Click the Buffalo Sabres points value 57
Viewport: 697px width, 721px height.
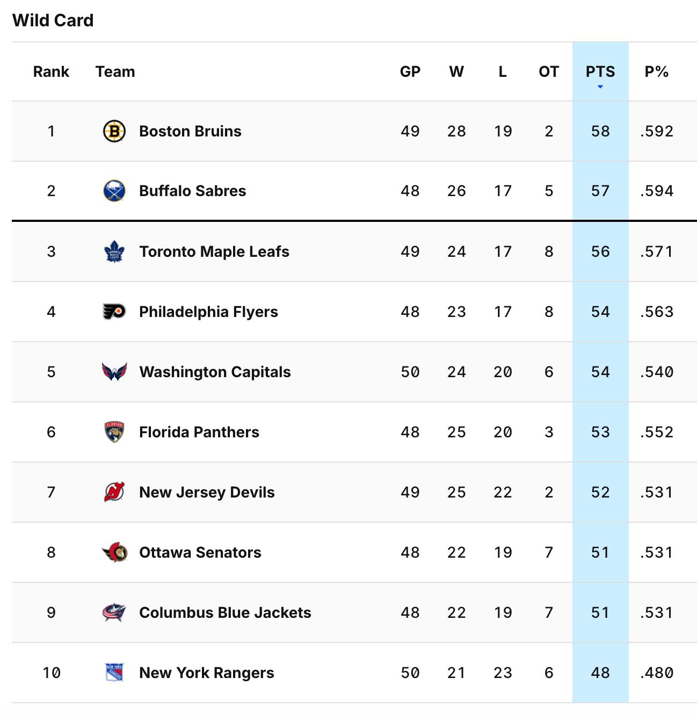[600, 191]
